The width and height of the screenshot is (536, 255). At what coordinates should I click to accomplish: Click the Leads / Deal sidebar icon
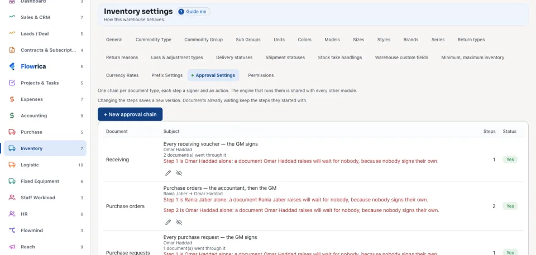(12, 33)
